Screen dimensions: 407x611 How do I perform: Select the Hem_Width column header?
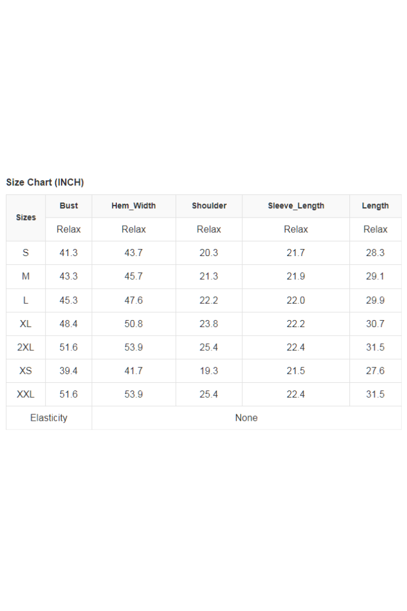[134, 206]
